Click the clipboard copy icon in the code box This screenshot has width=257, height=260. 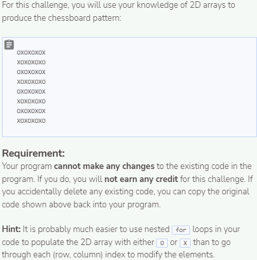(x=9, y=45)
